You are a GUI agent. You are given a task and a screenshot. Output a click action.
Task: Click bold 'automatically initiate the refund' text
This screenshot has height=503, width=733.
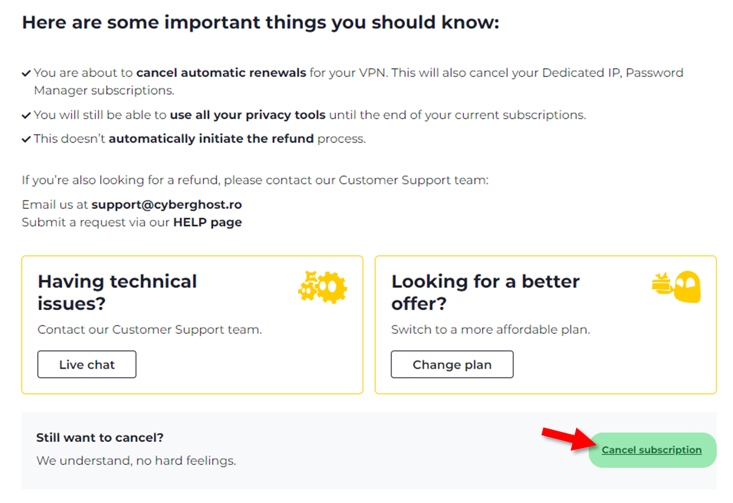click(211, 138)
